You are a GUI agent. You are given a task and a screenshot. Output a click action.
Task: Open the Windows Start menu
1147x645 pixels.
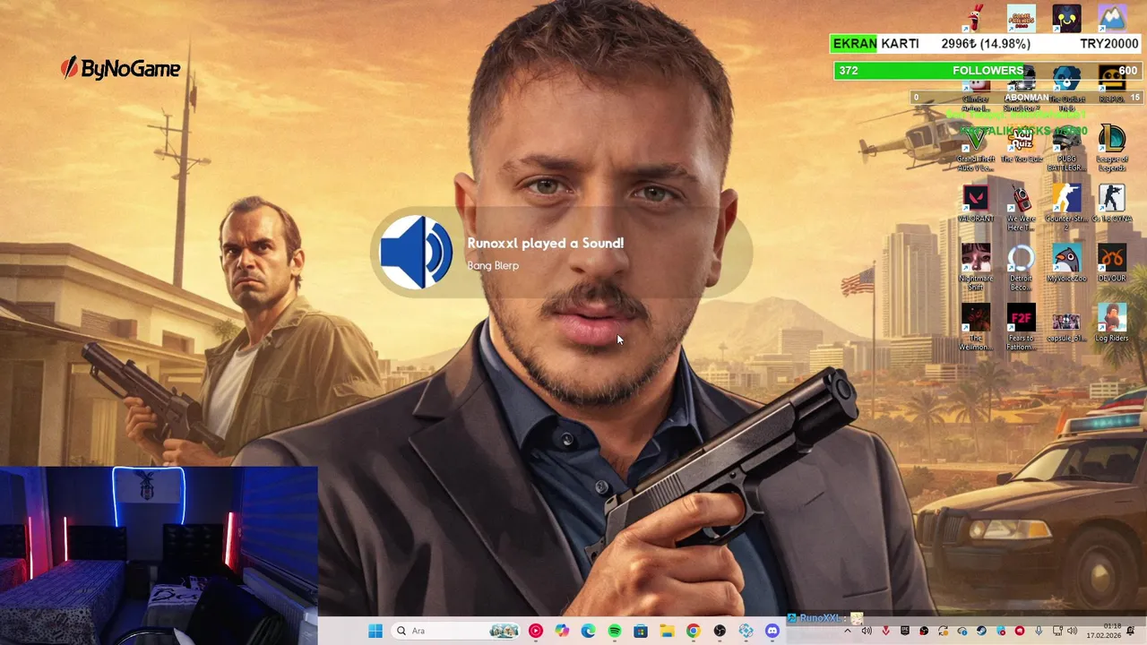coord(375,631)
